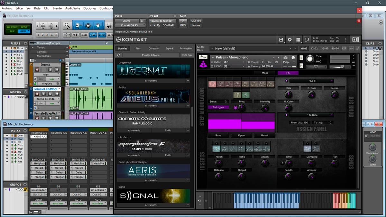Mute the Drums track
This screenshot has width=386, height=217.
[57, 70]
